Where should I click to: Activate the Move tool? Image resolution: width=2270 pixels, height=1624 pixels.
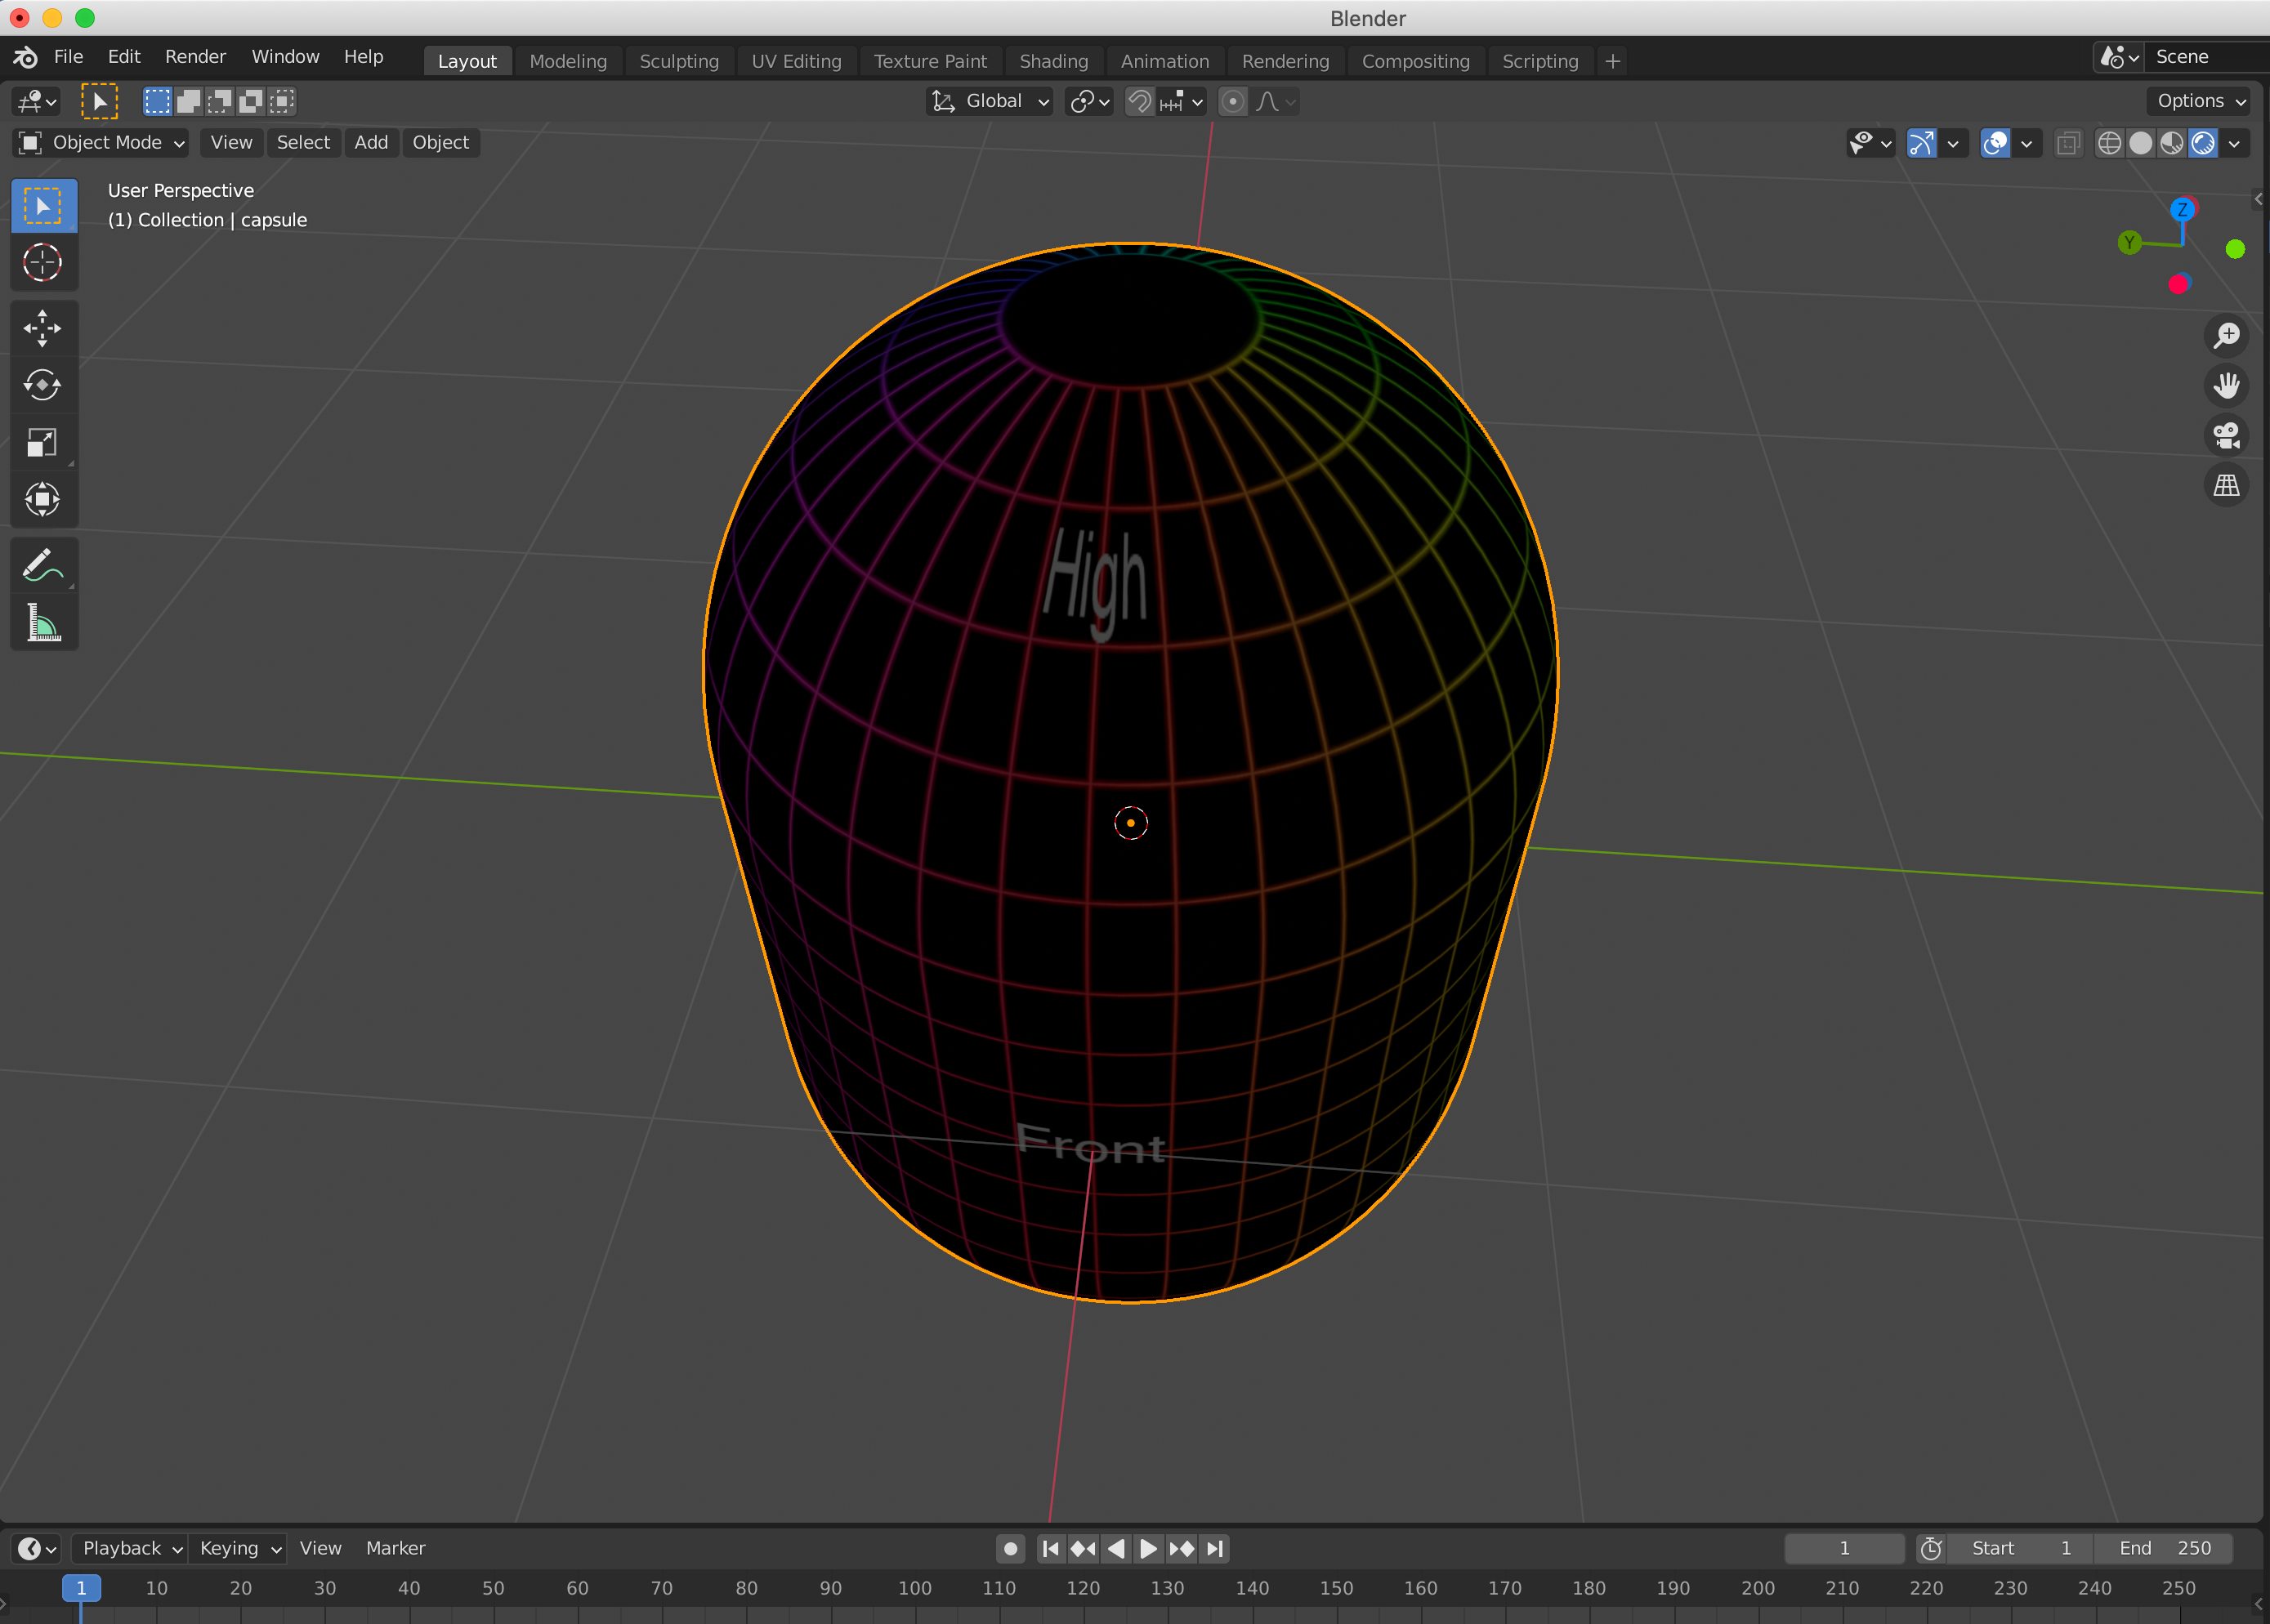pos(42,328)
